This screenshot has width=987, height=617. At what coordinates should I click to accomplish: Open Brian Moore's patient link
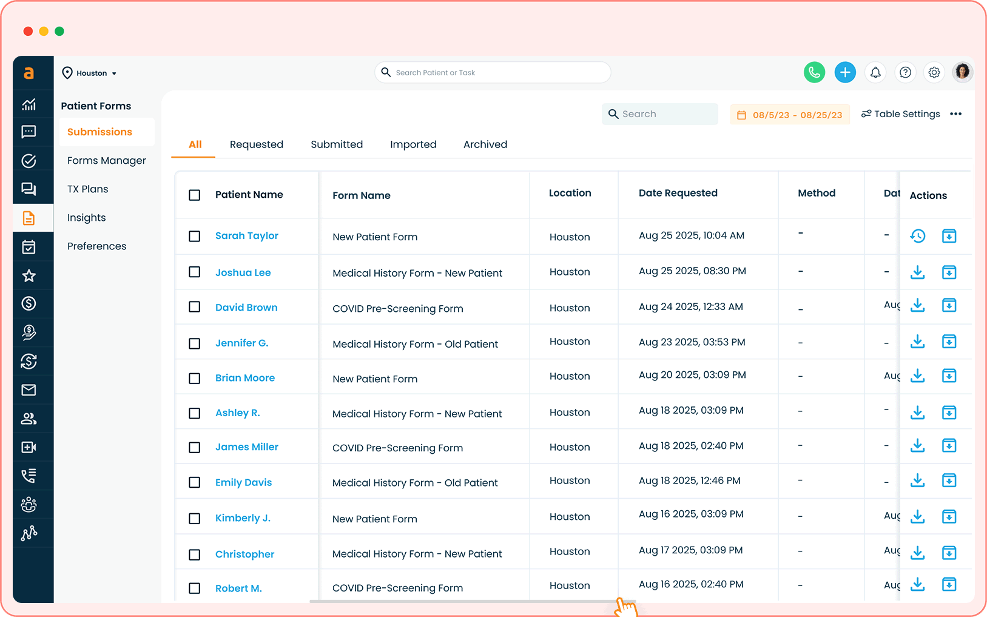(244, 378)
